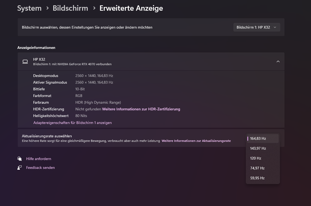Collapse the HP X32 info chevron

[x=278, y=61]
